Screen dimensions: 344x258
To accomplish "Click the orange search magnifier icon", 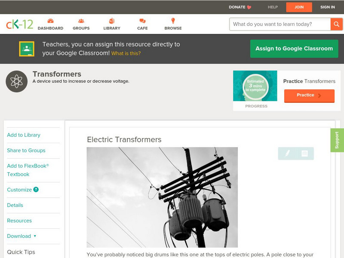I will tap(336, 24).
